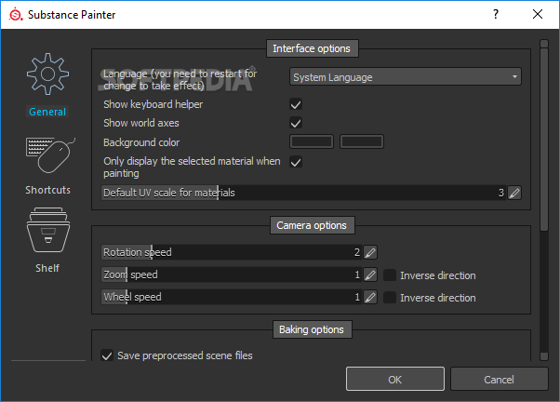
Task: Click the Language restart notice label
Action: coord(180,80)
